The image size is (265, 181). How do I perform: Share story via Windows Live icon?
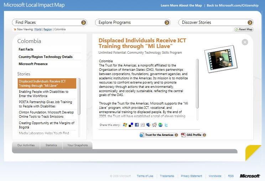click(125, 125)
